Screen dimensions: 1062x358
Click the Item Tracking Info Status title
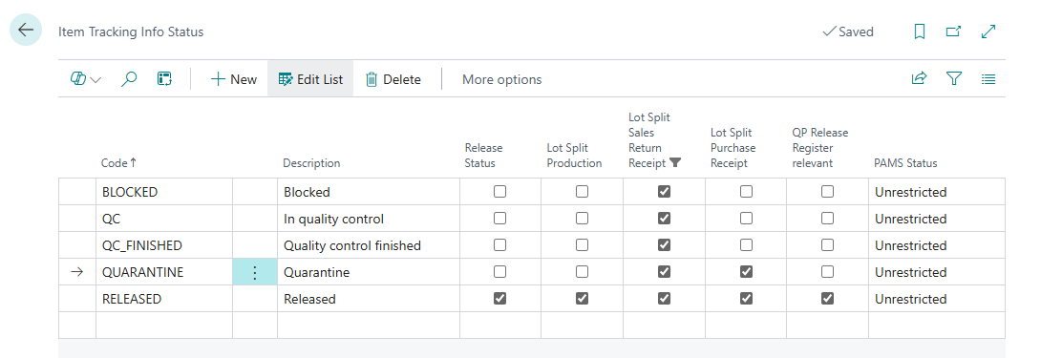click(131, 32)
